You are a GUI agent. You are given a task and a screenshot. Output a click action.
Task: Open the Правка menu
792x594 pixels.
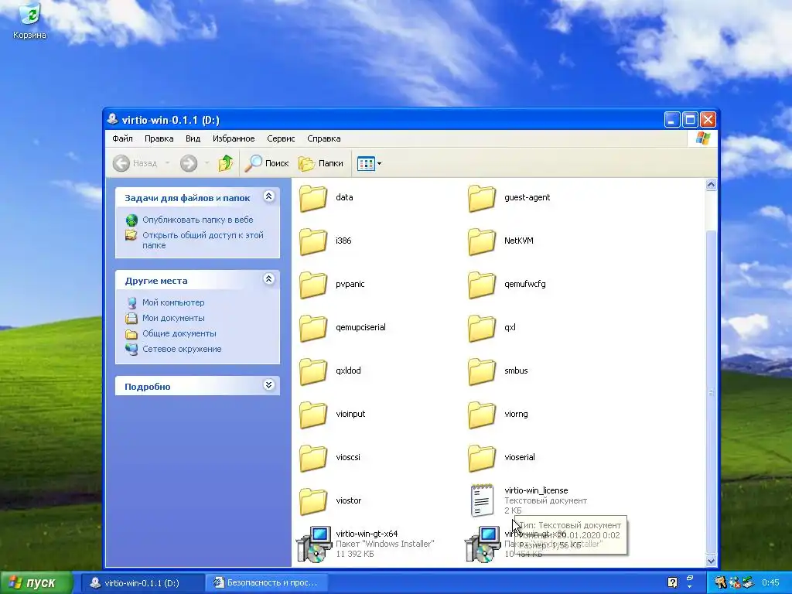[x=159, y=138]
